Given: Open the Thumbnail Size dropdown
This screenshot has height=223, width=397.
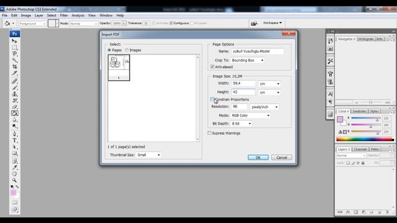Looking at the screenshot, I should 148,155.
